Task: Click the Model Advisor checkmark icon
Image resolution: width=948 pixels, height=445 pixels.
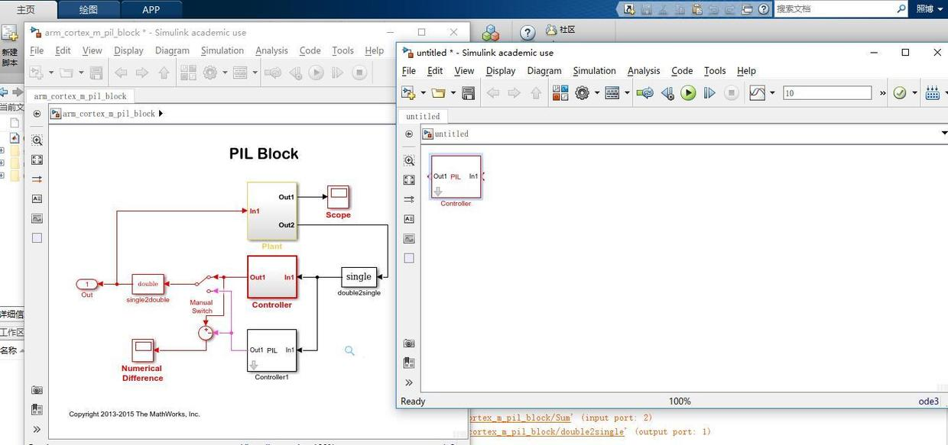Action: [900, 93]
